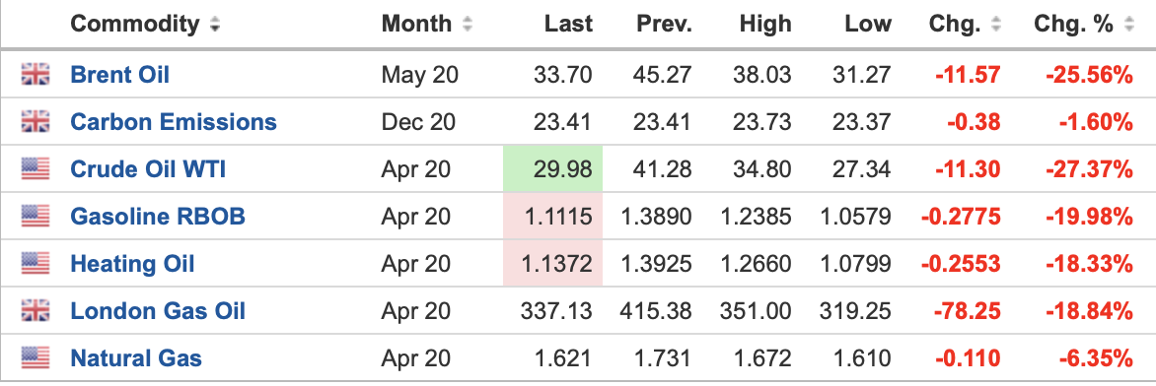1156x386 pixels.
Task: Click the UK flag icon beside London Gas Oil
Action: (35, 311)
